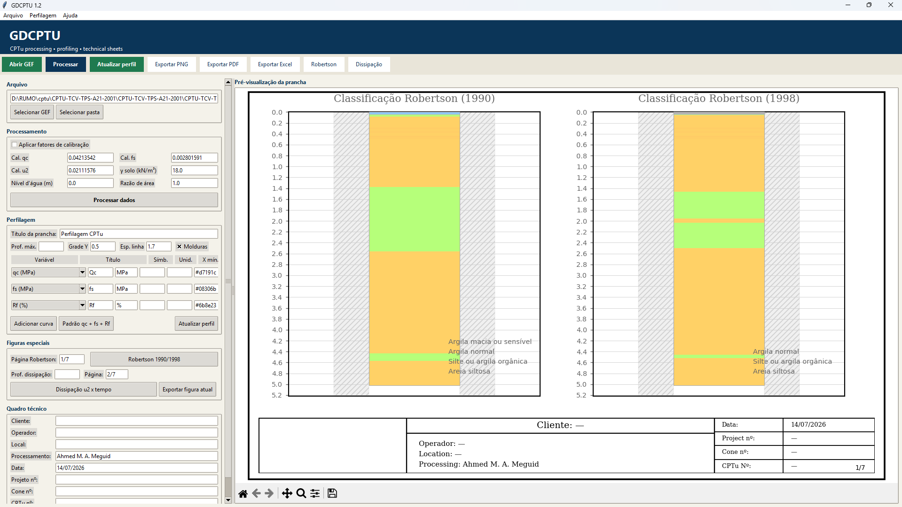This screenshot has height=507, width=902.
Task: Open the Perfilagem menu
Action: (x=43, y=16)
